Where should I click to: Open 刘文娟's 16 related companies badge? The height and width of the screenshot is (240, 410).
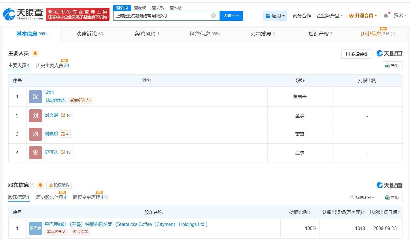(x=66, y=115)
